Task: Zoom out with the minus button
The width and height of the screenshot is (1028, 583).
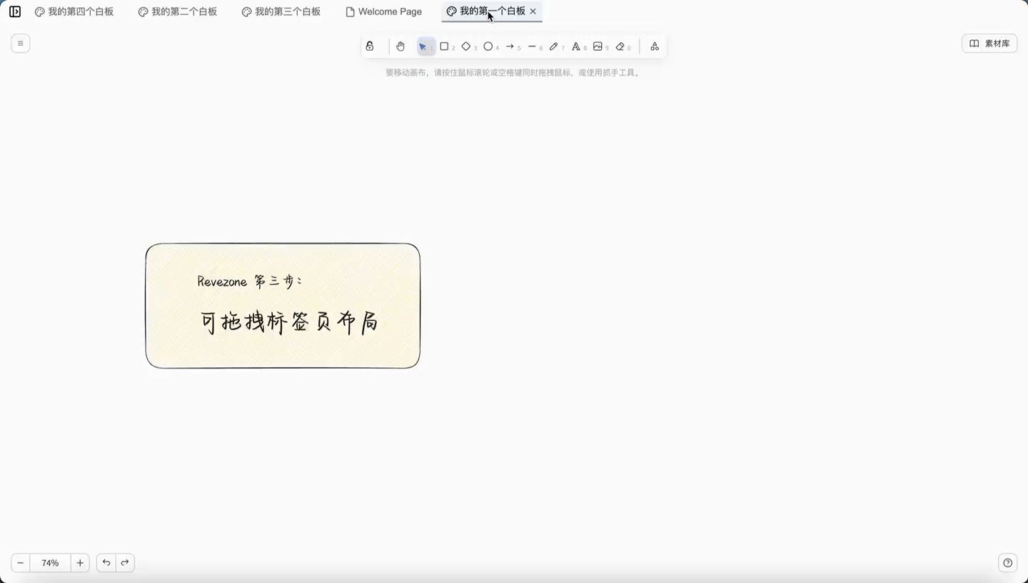Action: tap(21, 563)
